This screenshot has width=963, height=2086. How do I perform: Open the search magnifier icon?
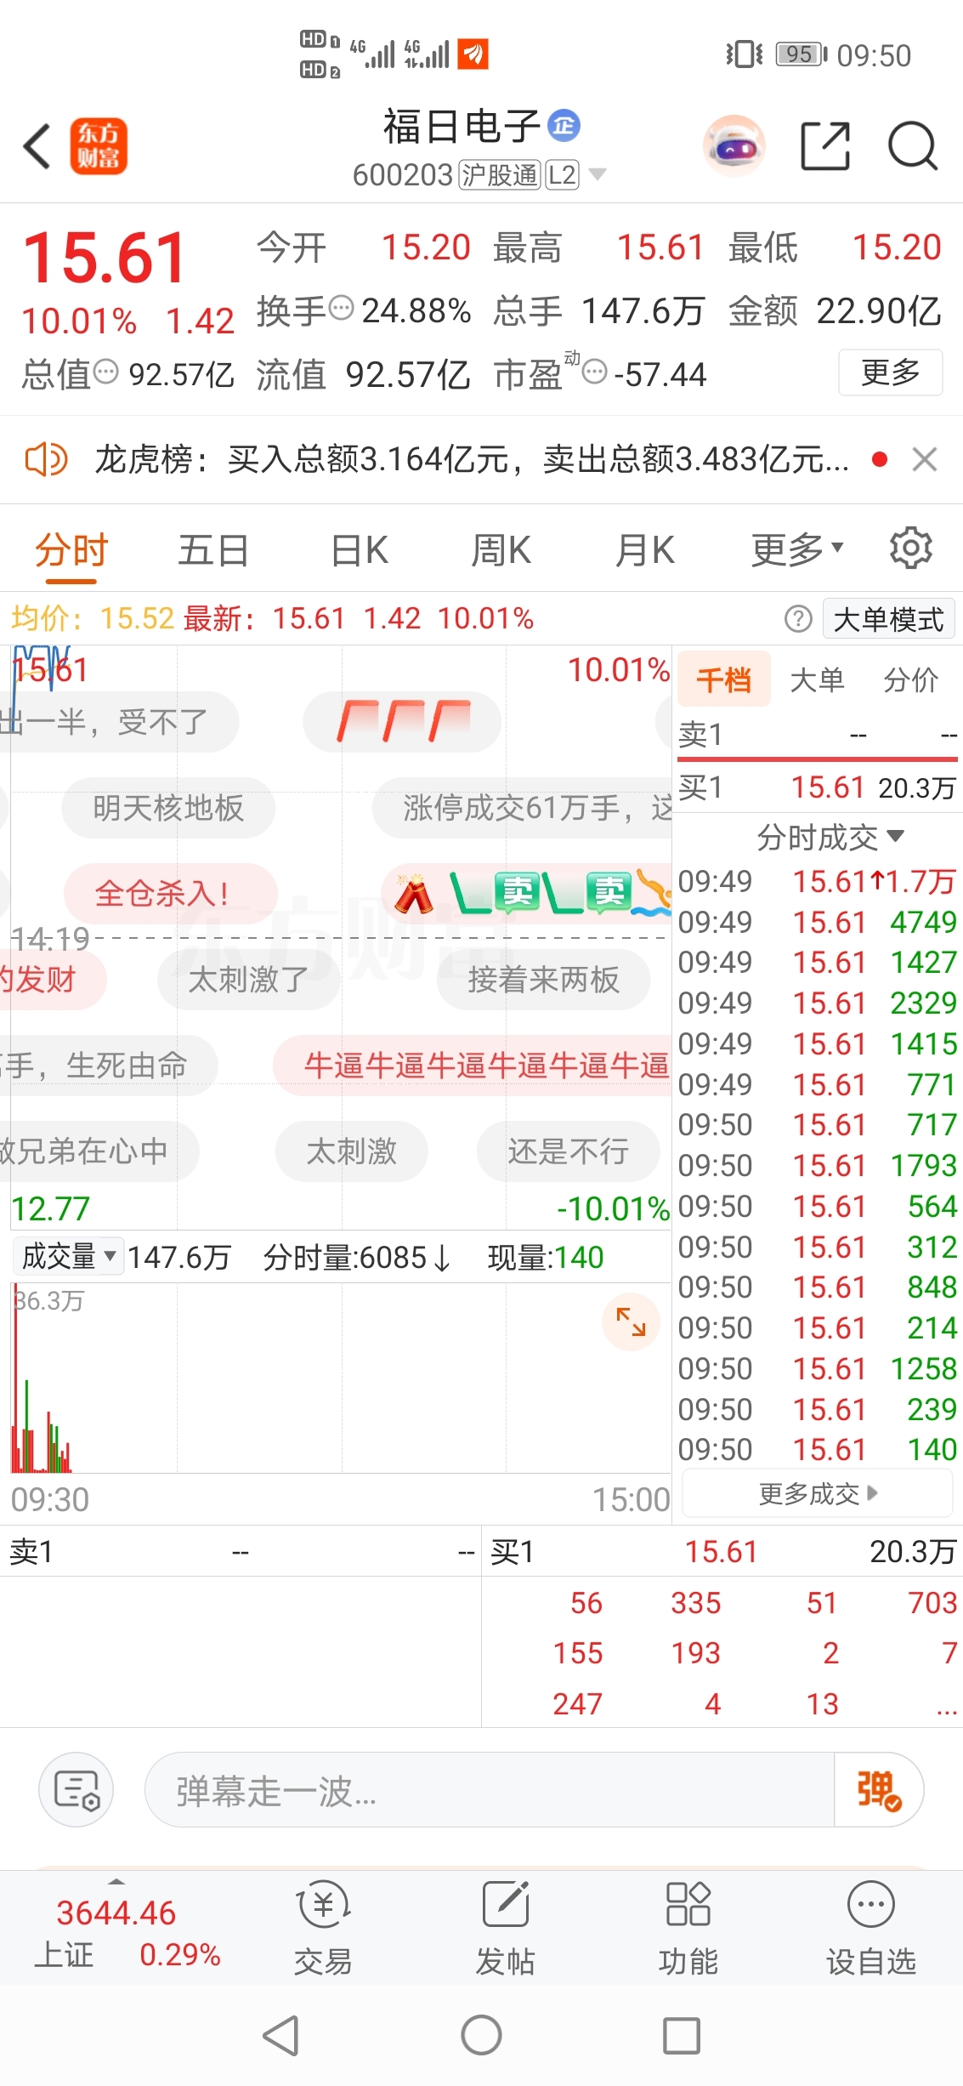913,146
